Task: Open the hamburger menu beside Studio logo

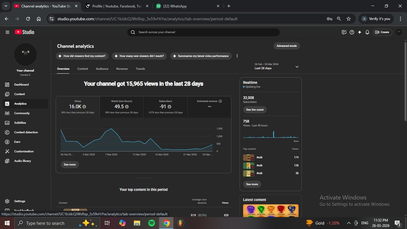Action: coord(7,32)
